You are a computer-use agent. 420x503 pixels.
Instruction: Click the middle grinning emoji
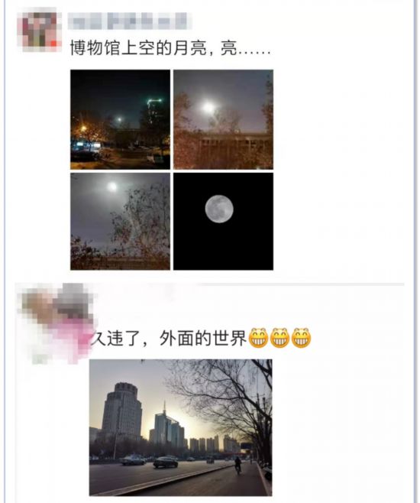279,338
